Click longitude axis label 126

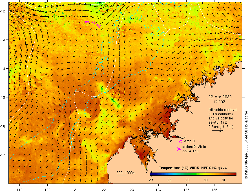pyautogui.click(x=214, y=190)
